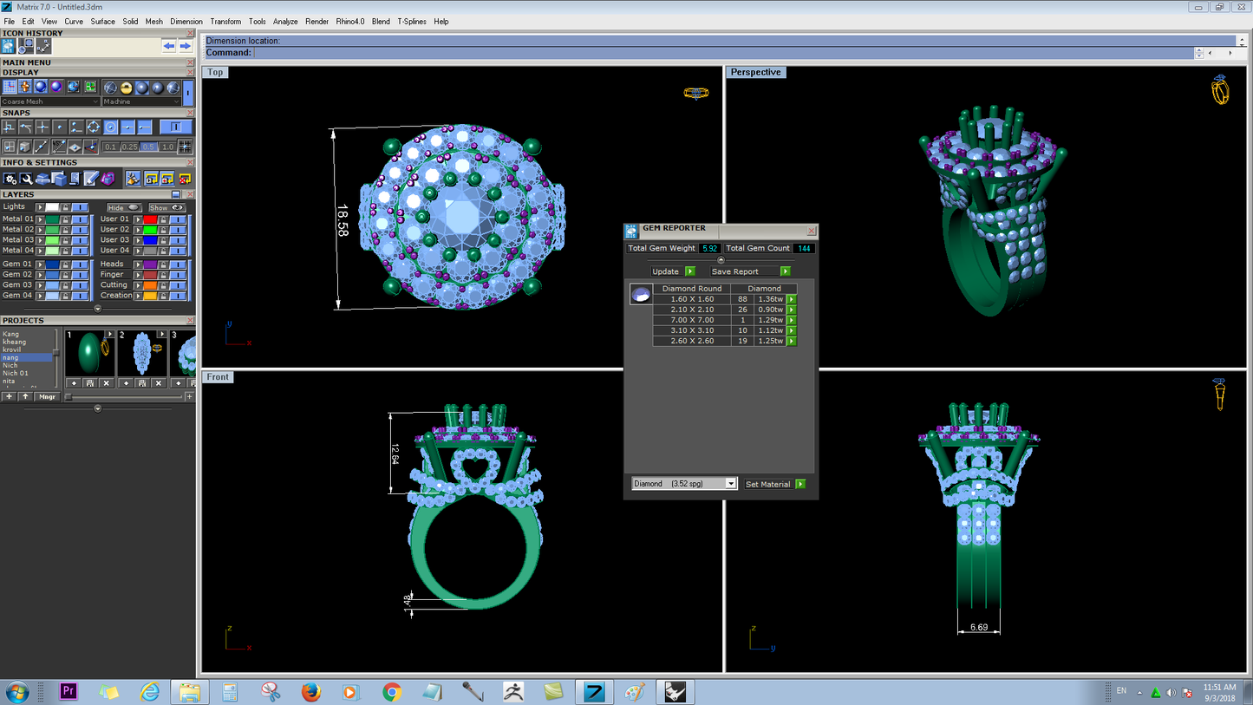Open the Windows Start menu

coord(16,692)
